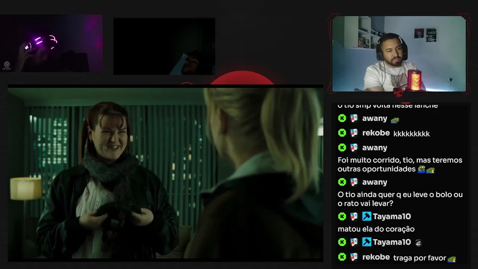Screen dimensions: 478x269
Task: Click the text 'o rato vai levar?'
Action: (365, 203)
